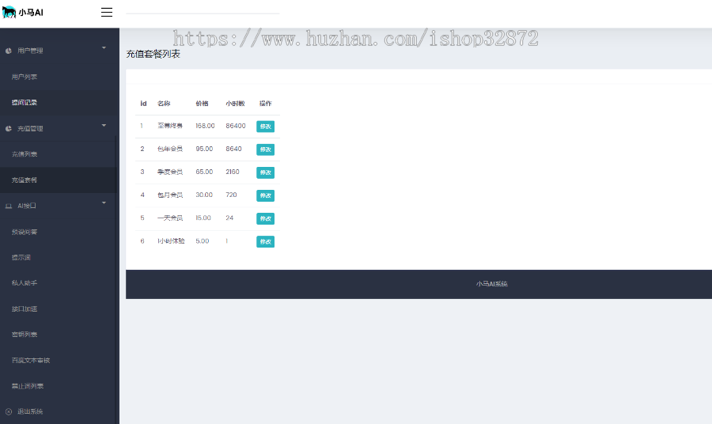This screenshot has height=424, width=712.
Task: Click 修改 for 至尊终身 package
Action: [265, 127]
